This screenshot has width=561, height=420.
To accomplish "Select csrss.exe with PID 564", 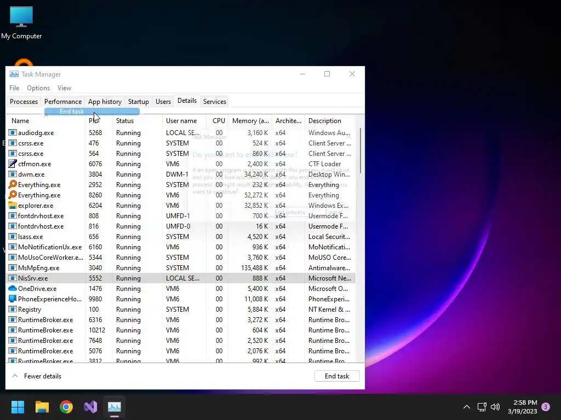I will point(181,154).
